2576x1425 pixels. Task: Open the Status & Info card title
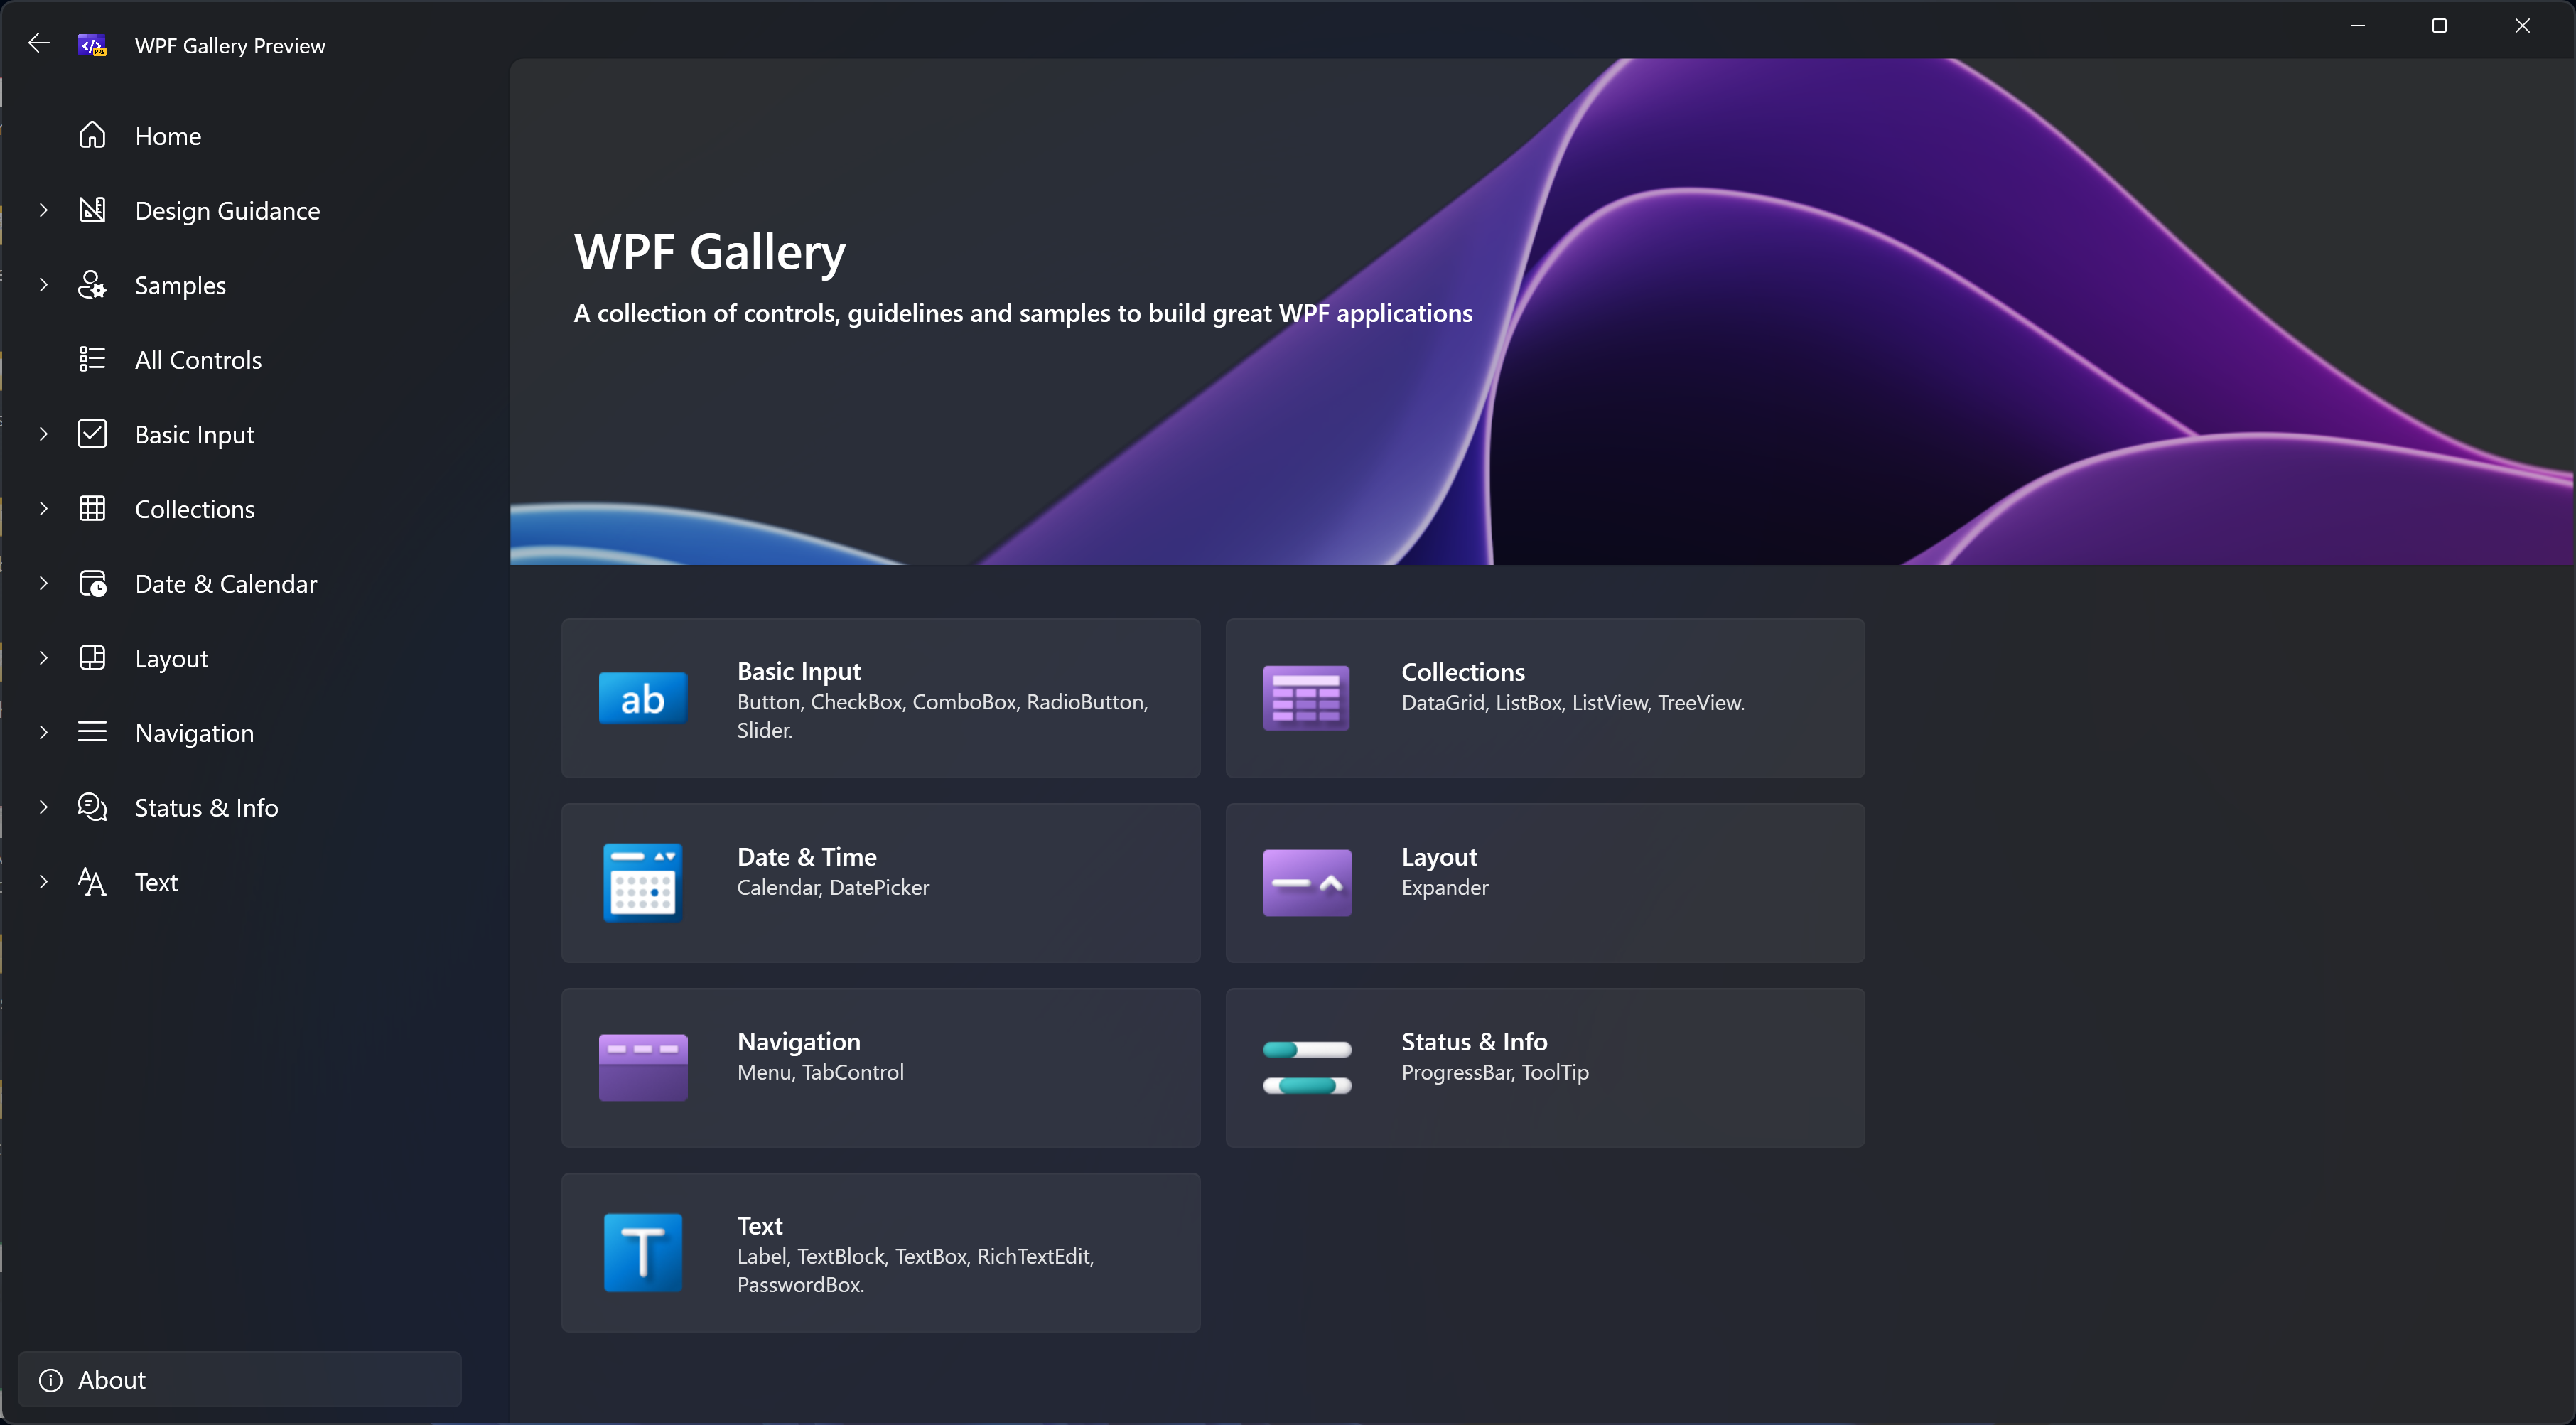pyautogui.click(x=1474, y=1042)
